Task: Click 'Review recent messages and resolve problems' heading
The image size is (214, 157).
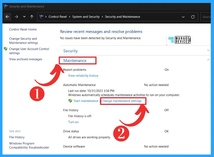Action: pyautogui.click(x=101, y=32)
